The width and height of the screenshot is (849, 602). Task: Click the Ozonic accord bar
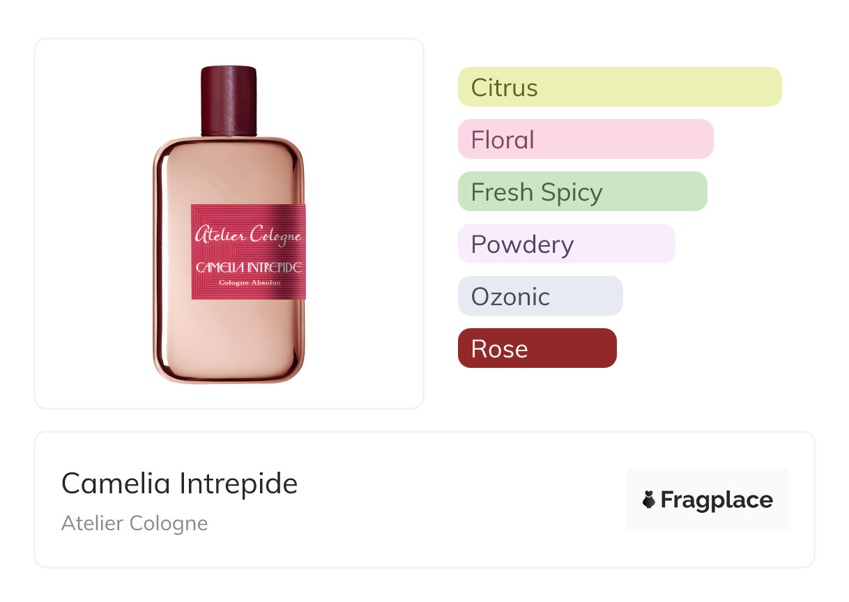[540, 296]
